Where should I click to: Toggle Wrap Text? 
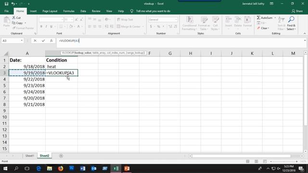(125, 20)
